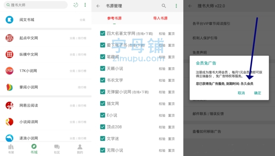Click 置顶 for 文学迷

171,139
